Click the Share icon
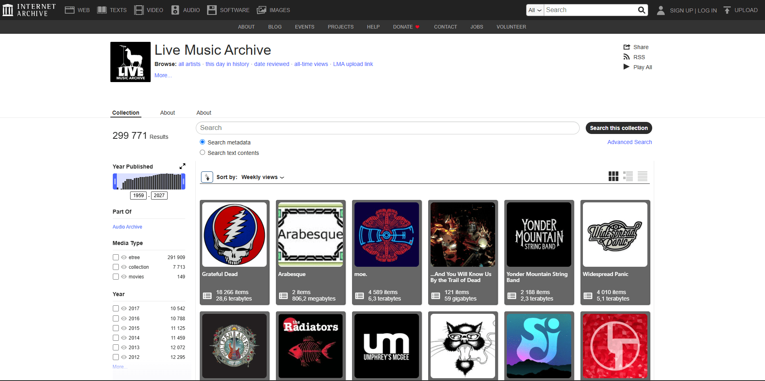The width and height of the screenshot is (765, 381). (x=627, y=47)
